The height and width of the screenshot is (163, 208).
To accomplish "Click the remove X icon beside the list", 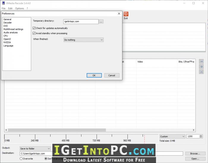I will 201,72.
